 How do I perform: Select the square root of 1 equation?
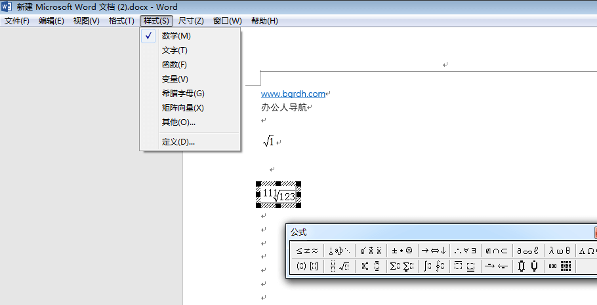(x=268, y=141)
